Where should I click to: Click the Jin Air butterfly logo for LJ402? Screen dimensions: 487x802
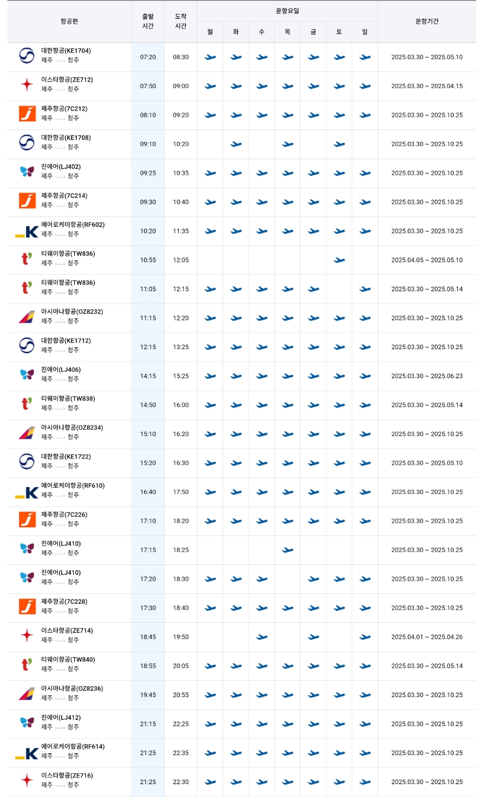pos(27,172)
